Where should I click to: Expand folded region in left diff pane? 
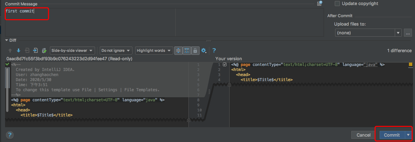(188, 120)
